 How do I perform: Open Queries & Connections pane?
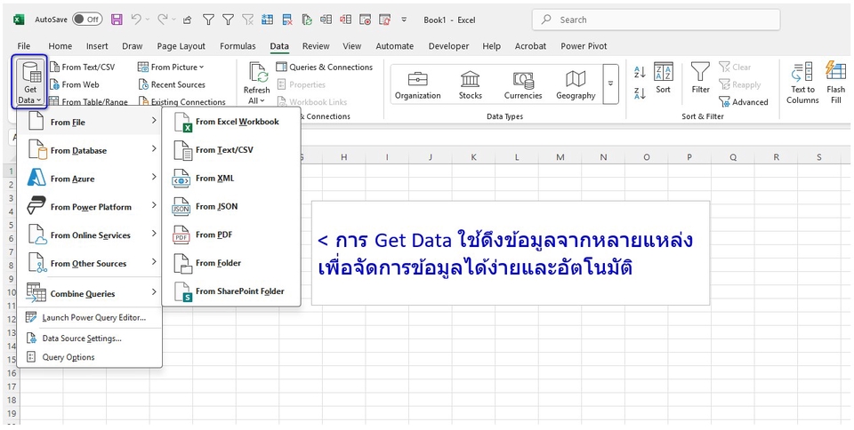pyautogui.click(x=324, y=68)
